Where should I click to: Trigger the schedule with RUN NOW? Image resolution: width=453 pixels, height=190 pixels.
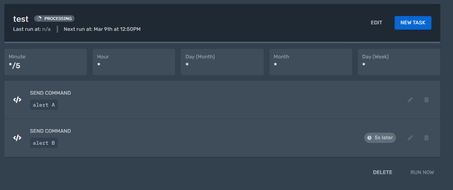point(422,172)
